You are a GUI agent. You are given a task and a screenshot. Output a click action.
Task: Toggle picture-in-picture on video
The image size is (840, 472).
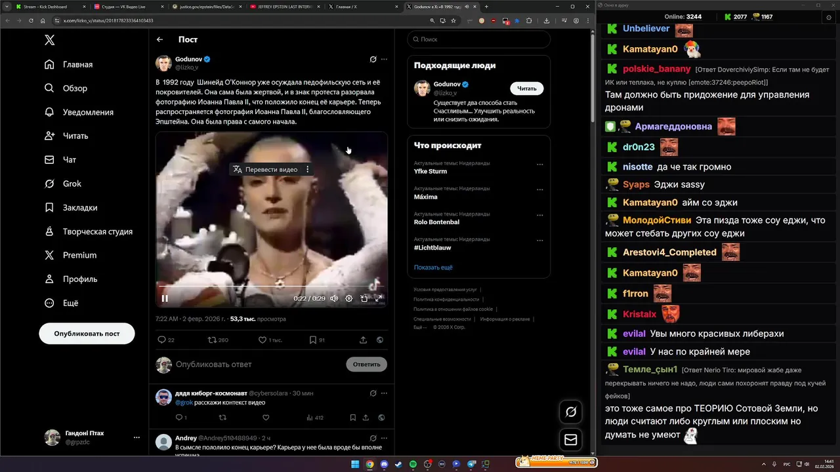[364, 298]
